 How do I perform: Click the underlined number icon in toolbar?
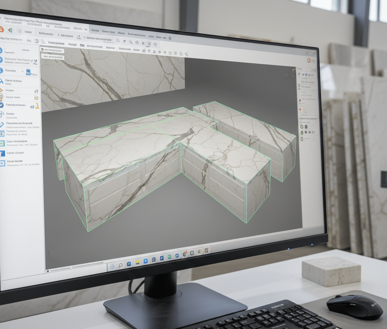[149, 44]
